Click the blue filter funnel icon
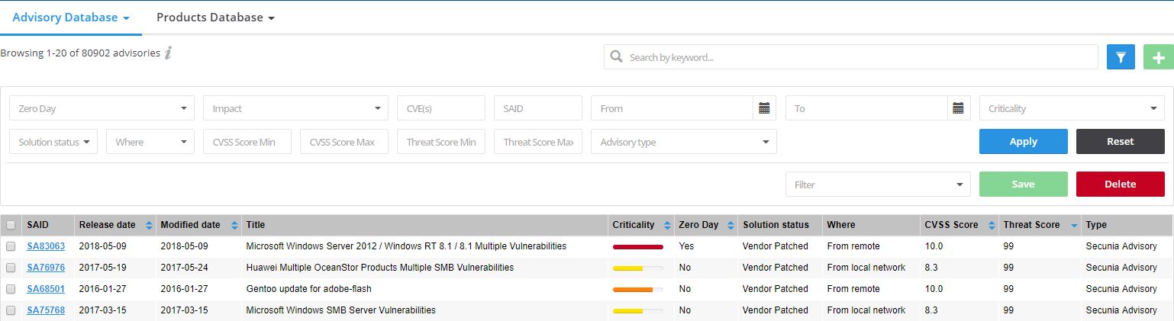 [1121, 57]
